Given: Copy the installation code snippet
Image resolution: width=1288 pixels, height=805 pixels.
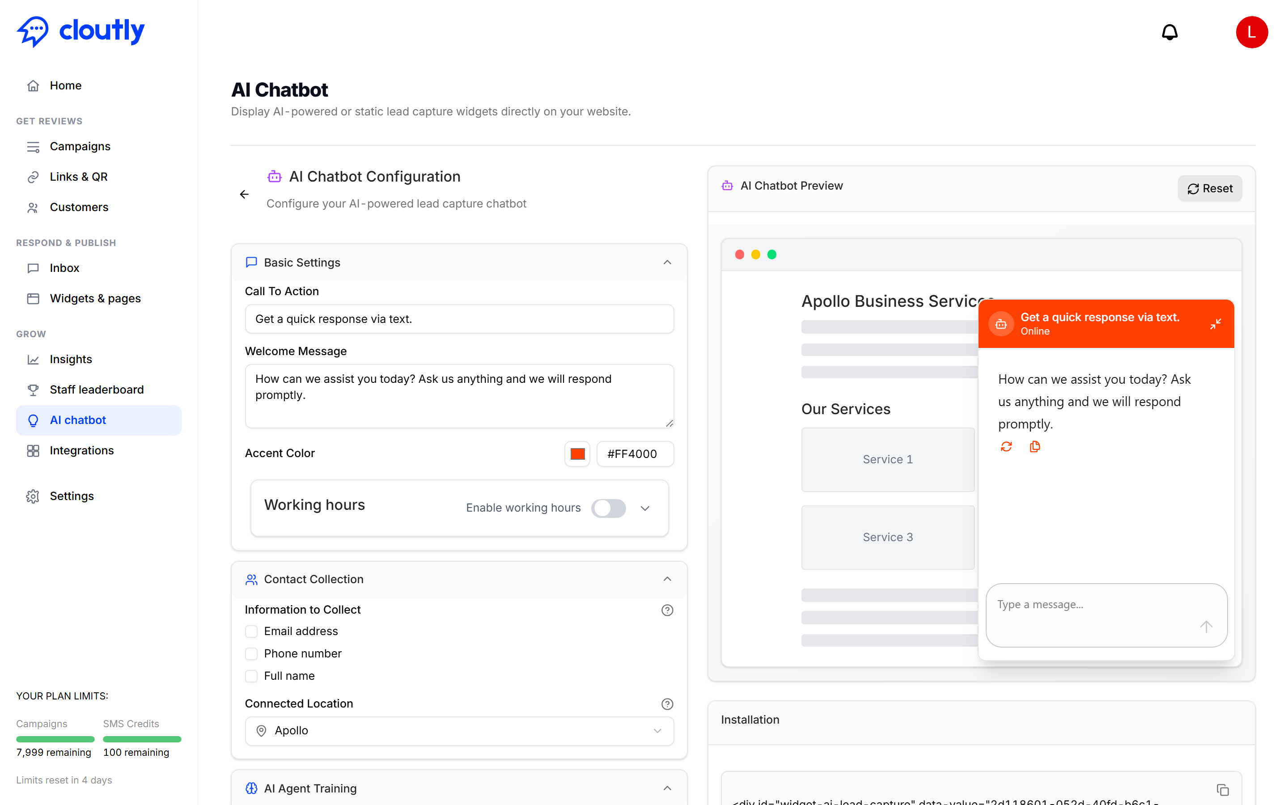Looking at the screenshot, I should 1223,789.
